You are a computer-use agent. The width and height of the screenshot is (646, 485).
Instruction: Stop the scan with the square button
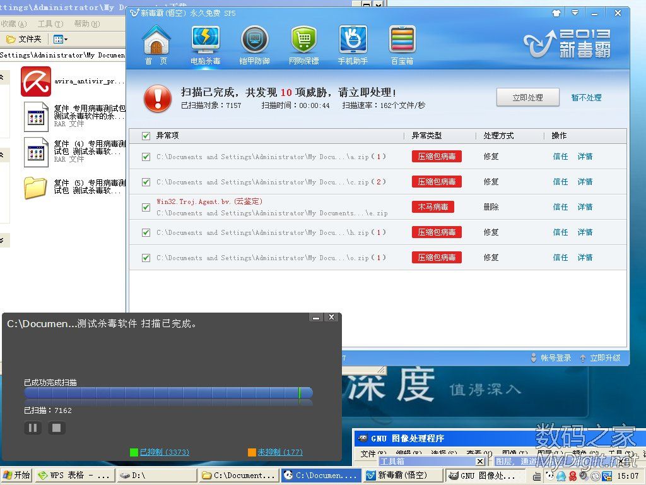[x=56, y=428]
